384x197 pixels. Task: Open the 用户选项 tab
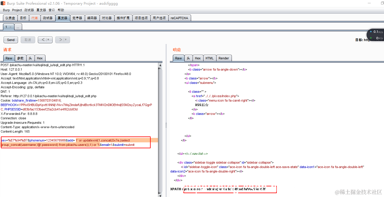click(x=160, y=18)
